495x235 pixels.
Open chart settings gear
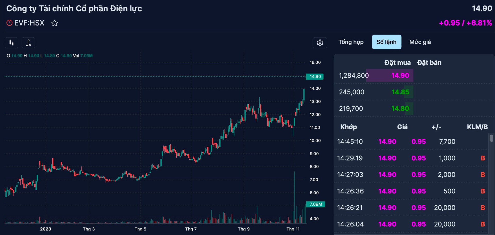coord(320,43)
